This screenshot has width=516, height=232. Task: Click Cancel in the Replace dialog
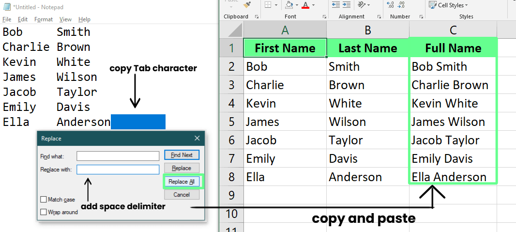pos(182,195)
